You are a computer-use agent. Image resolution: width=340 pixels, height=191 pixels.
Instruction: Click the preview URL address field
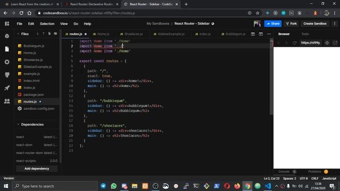pyautogui.click(x=310, y=42)
